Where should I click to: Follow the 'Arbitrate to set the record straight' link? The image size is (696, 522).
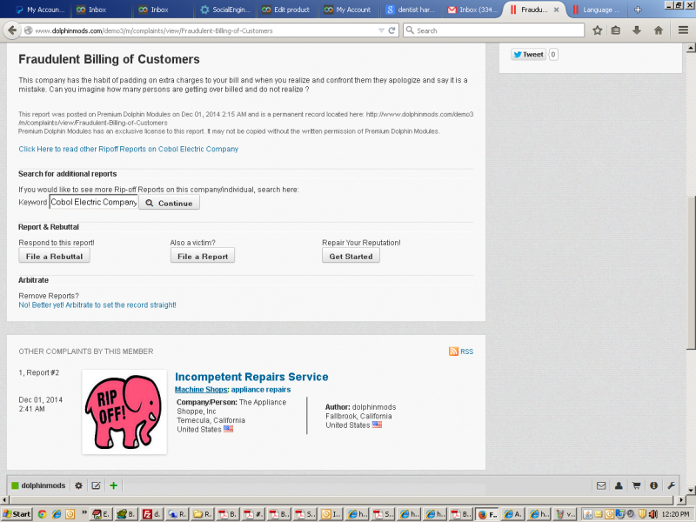(x=97, y=305)
